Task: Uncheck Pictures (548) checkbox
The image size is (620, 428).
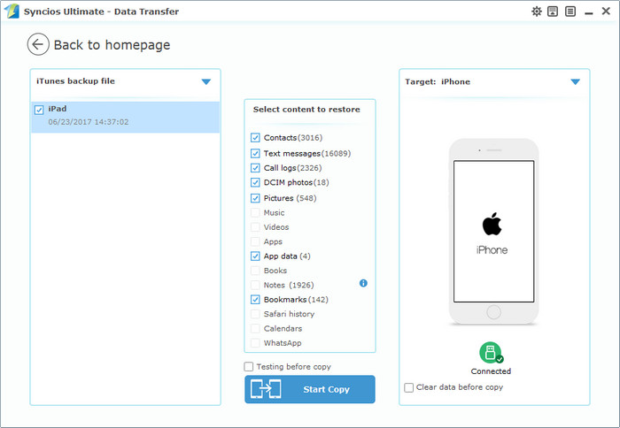Action: [255, 198]
